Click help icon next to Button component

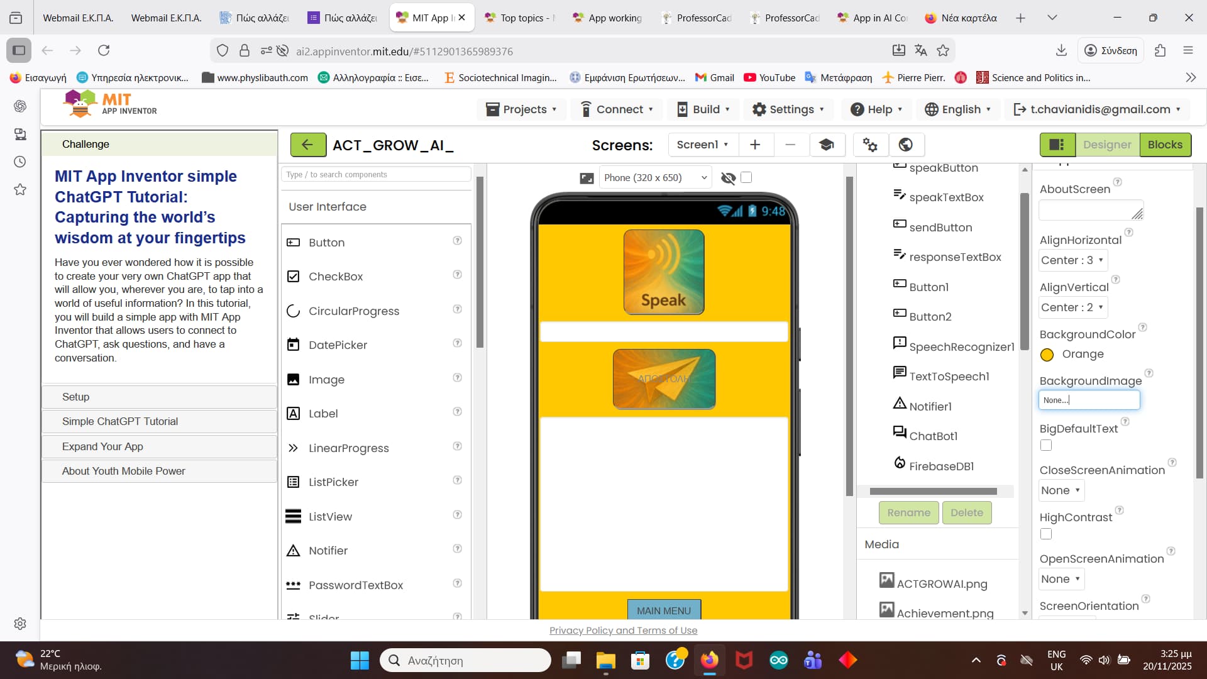click(x=457, y=241)
